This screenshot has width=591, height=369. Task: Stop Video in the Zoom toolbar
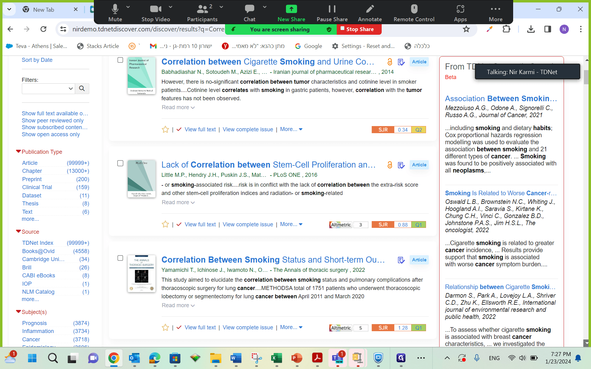tap(156, 13)
